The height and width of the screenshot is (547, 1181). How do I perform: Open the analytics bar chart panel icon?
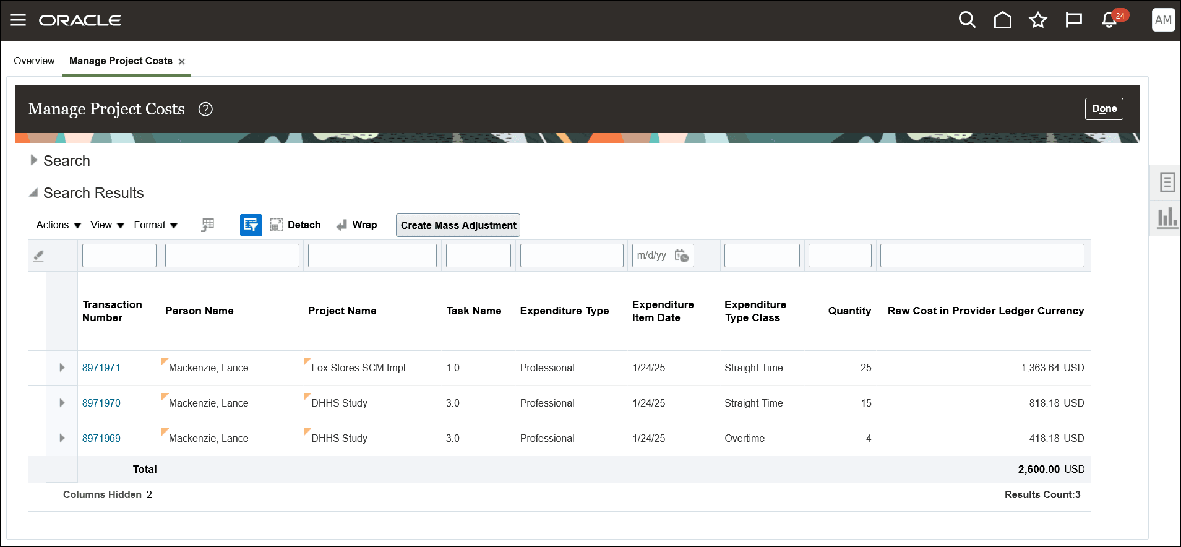[x=1167, y=218]
